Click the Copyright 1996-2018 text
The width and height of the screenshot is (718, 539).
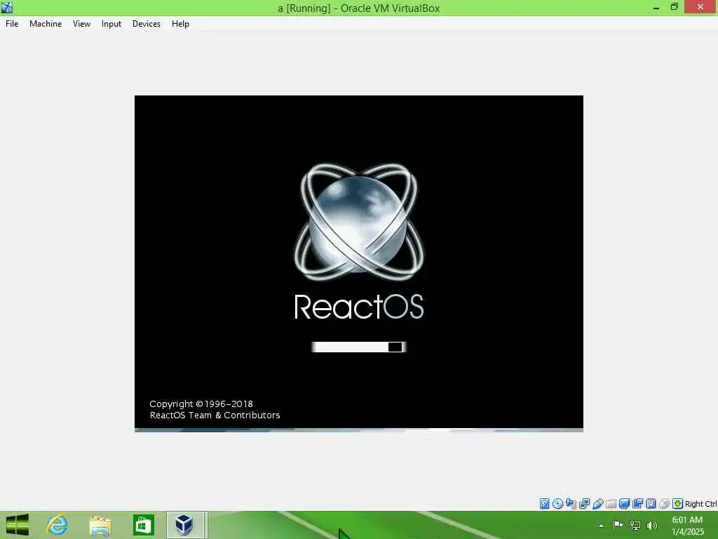[201, 404]
